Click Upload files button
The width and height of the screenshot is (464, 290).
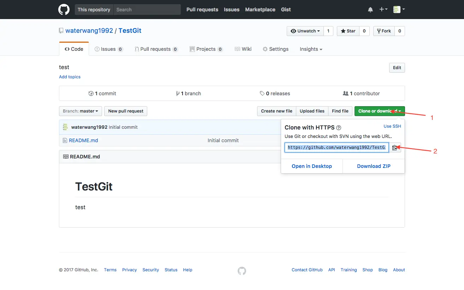(312, 111)
